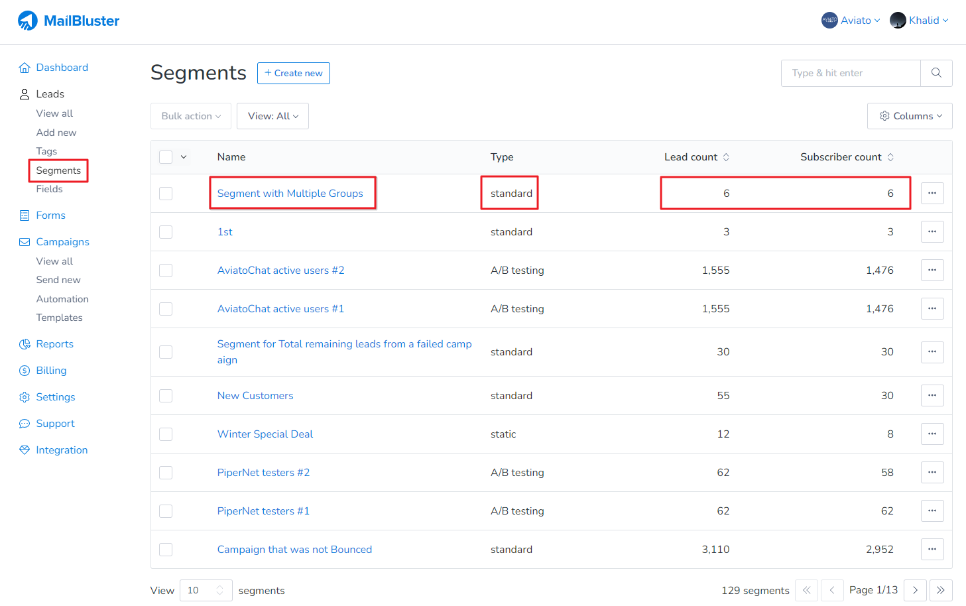
Task: Open the Bulk action dropdown
Action: (x=191, y=116)
